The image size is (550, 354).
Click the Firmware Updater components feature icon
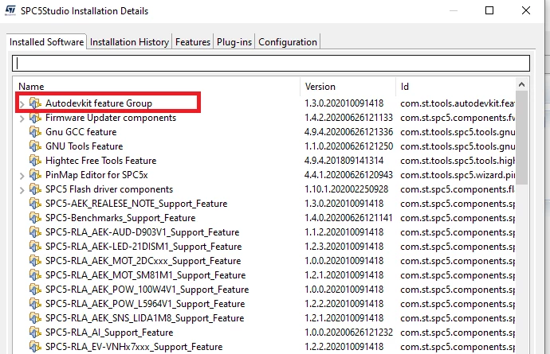point(35,118)
